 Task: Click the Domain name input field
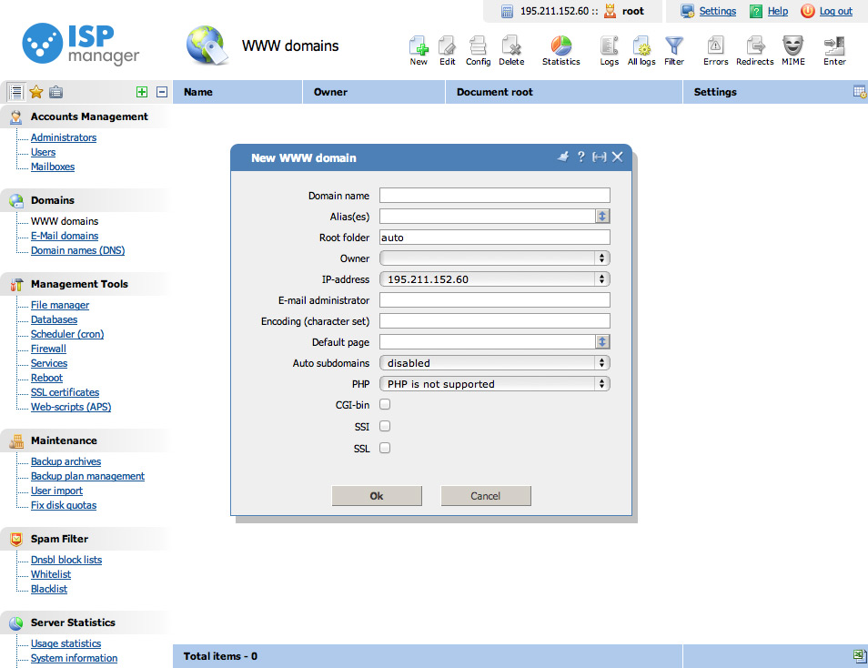tap(494, 196)
